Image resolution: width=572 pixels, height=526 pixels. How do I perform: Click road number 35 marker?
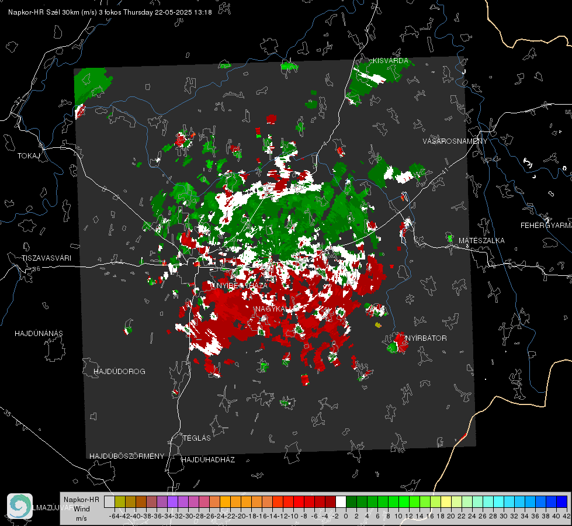pos(7,413)
